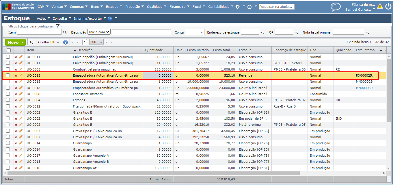The height and width of the screenshot is (185, 393).
Task: Click the refresh grid icon
Action: click(32, 42)
